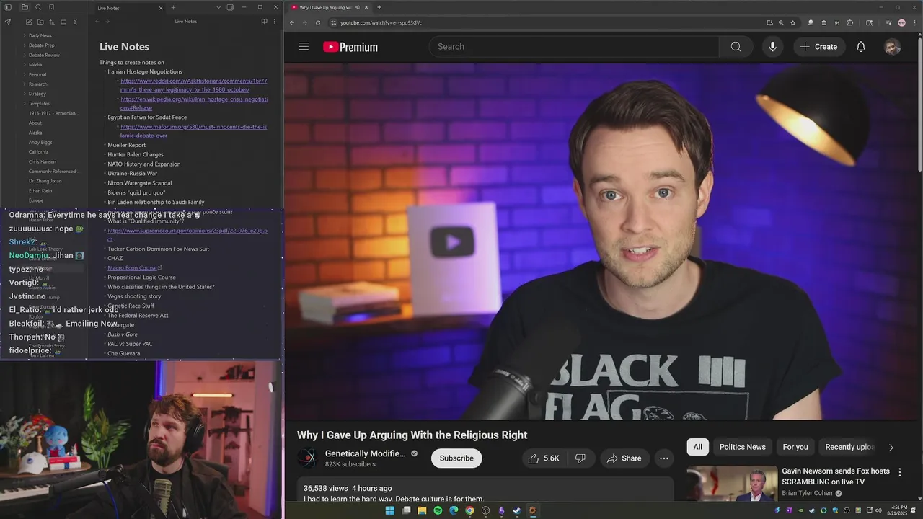
Task: Search YouTube with voice microphone
Action: point(772,47)
